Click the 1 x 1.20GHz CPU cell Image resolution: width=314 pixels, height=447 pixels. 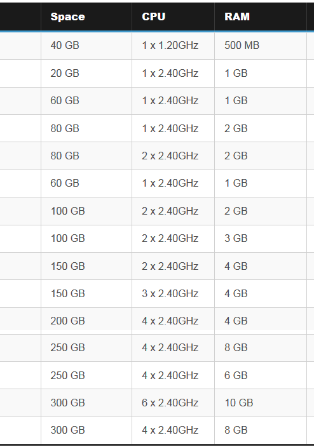[173, 46]
